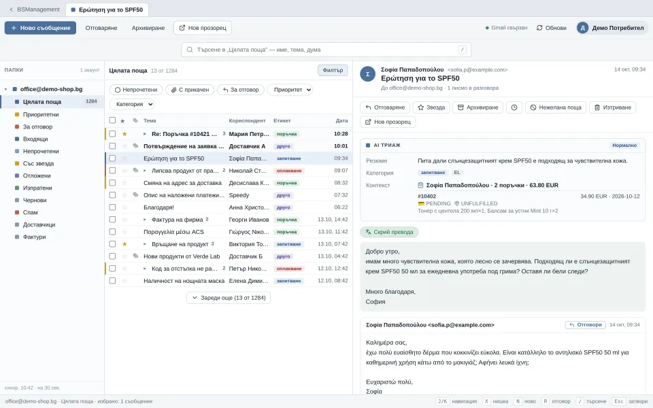Star the Наличност на нощната маска message
Screen dimensions: 653x408
click(124, 281)
